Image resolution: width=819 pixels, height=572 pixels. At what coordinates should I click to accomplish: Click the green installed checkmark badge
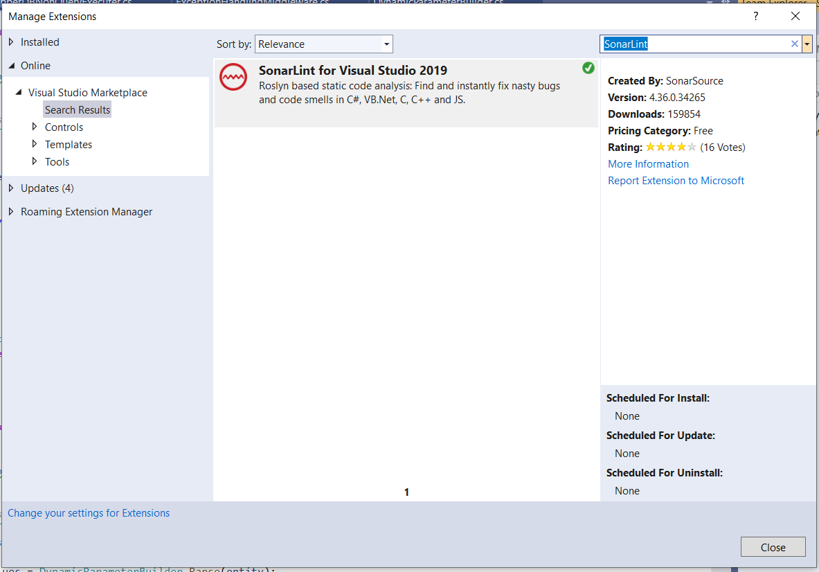[x=588, y=68]
